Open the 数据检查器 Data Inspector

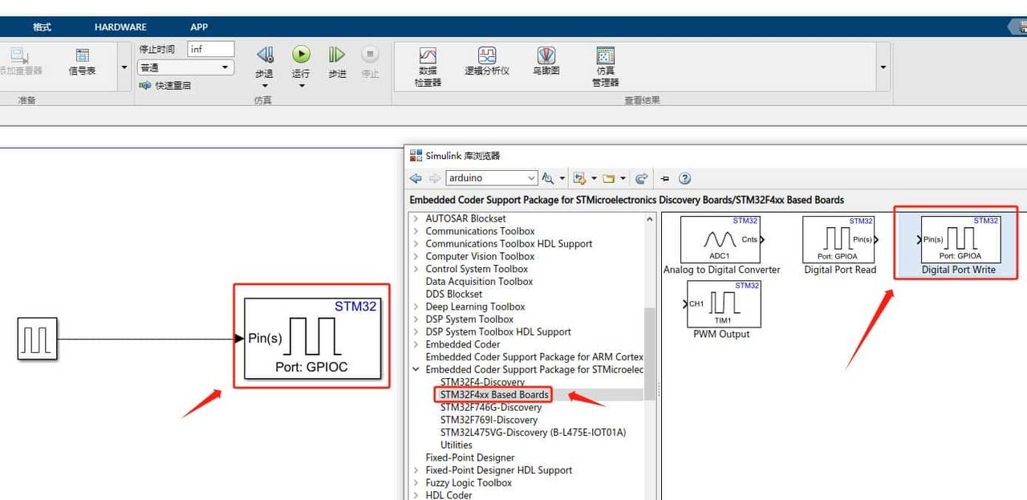(428, 60)
